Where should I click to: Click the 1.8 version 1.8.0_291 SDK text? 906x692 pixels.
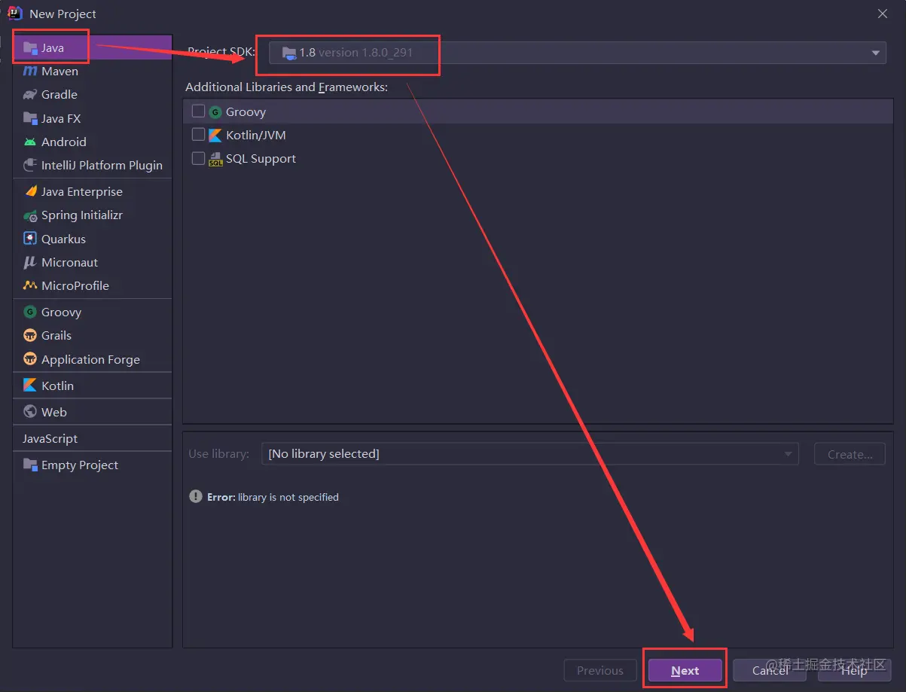tap(356, 53)
